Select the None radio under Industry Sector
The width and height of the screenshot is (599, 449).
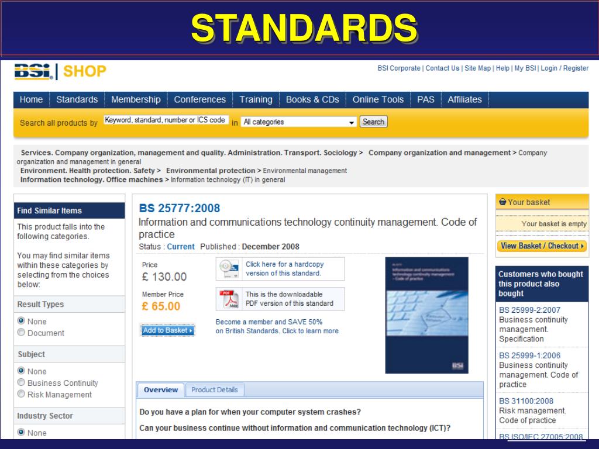(x=21, y=432)
